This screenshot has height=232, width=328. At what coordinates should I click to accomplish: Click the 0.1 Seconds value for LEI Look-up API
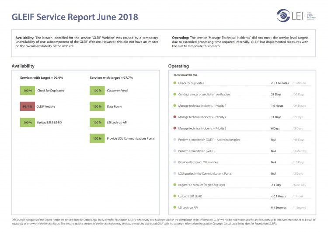(279, 207)
